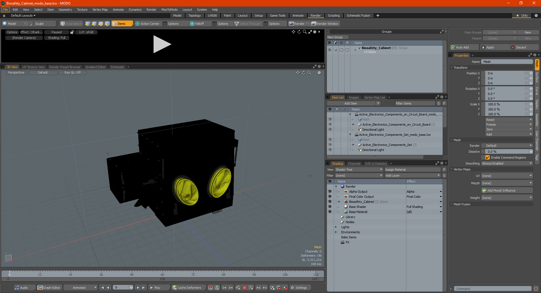Expand the Lights node in Shader Tree

336,227
